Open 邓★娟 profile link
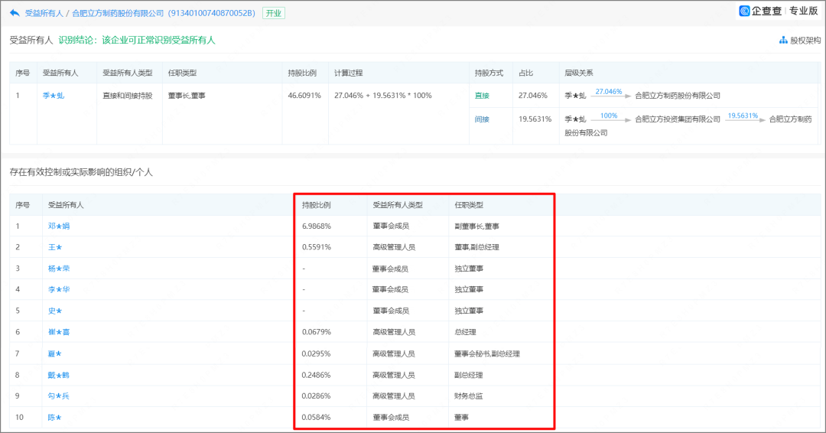Screen dimensions: 826x433 [58, 226]
